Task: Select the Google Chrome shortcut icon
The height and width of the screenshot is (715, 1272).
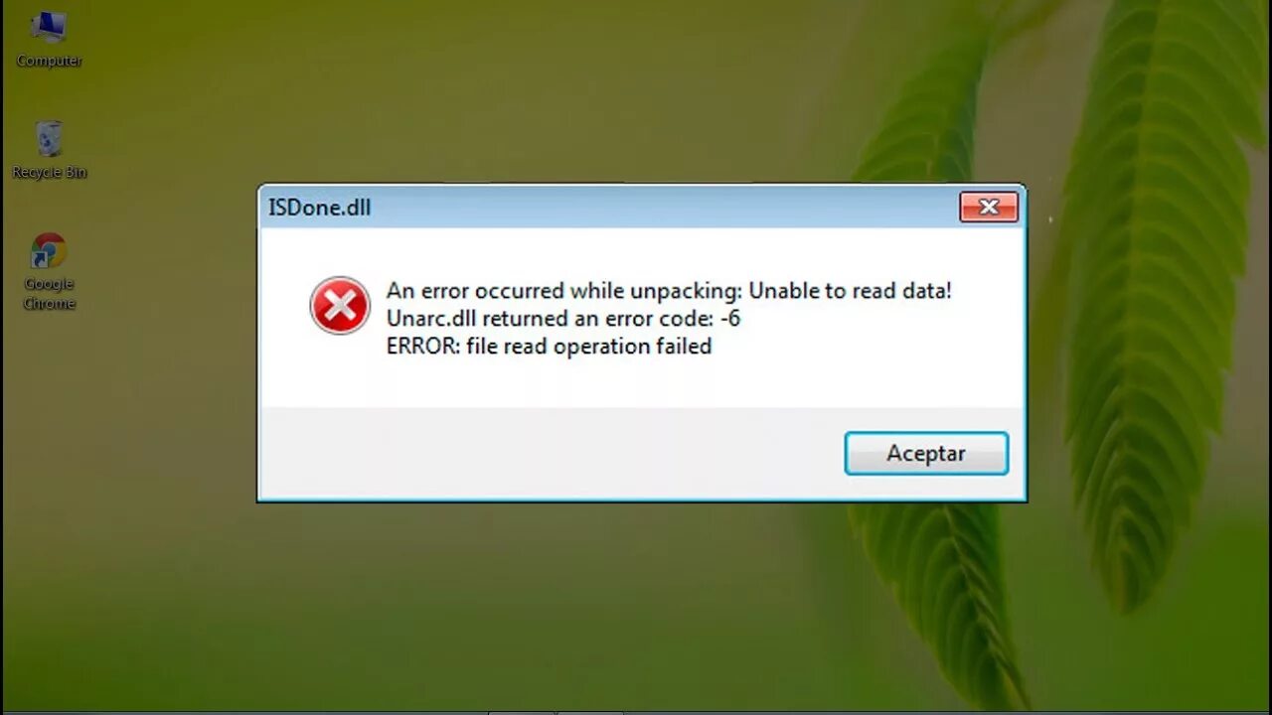Action: click(x=49, y=251)
